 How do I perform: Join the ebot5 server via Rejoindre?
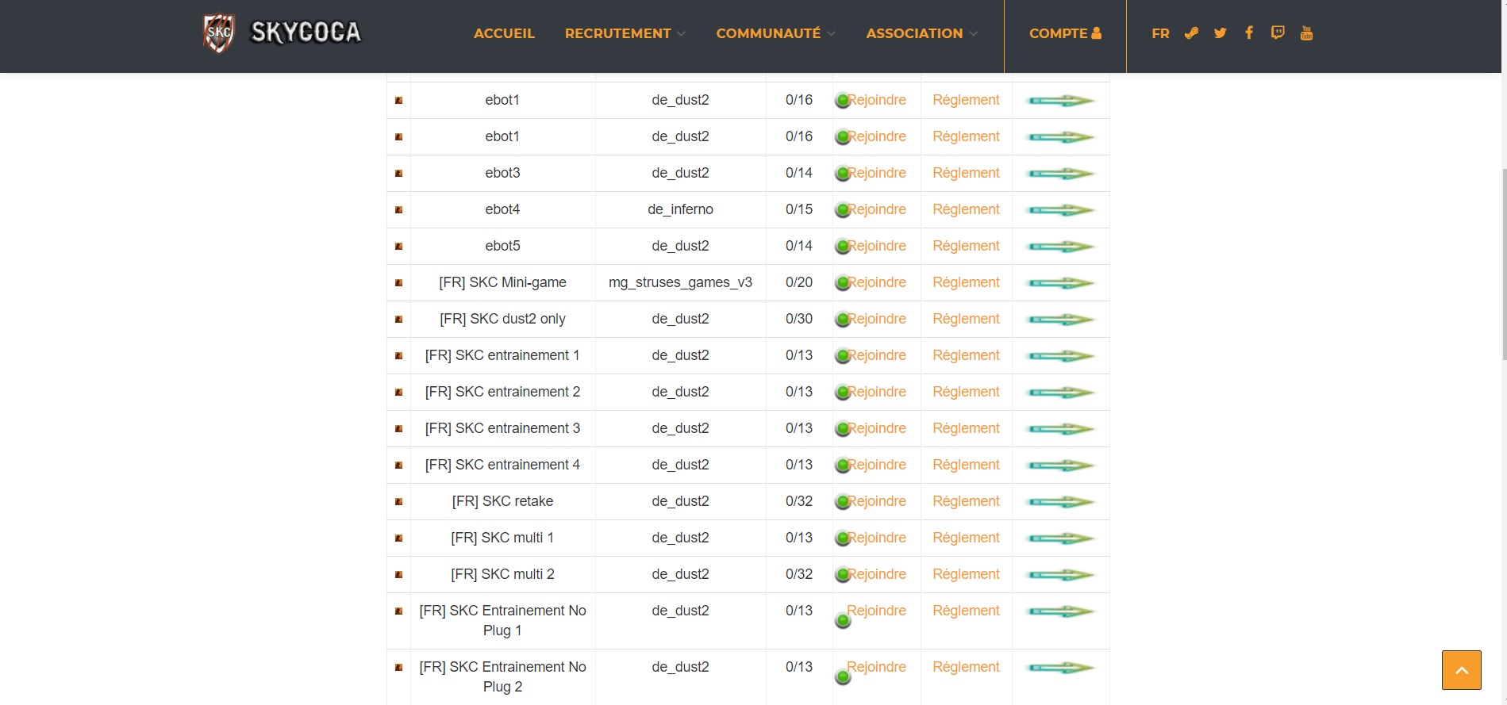tap(876, 246)
